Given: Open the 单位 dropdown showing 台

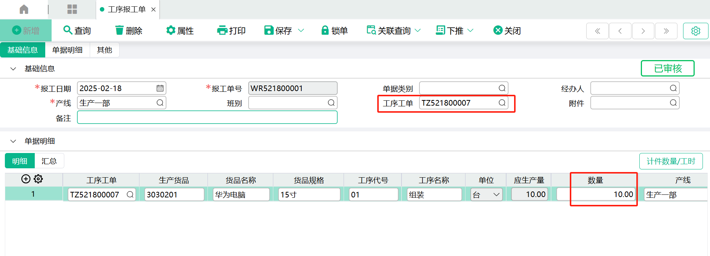Looking at the screenshot, I should click(486, 194).
